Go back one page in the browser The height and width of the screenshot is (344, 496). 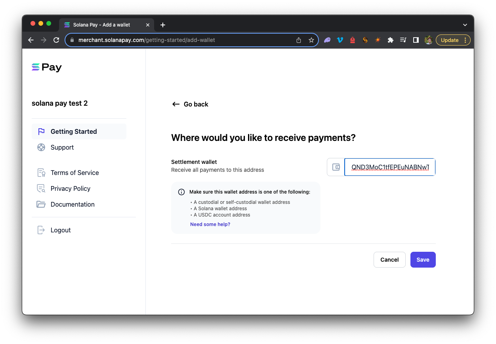tap(31, 40)
